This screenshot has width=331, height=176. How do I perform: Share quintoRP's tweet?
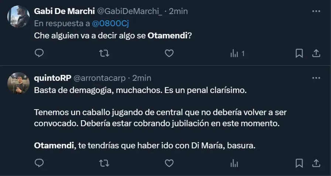point(316,163)
